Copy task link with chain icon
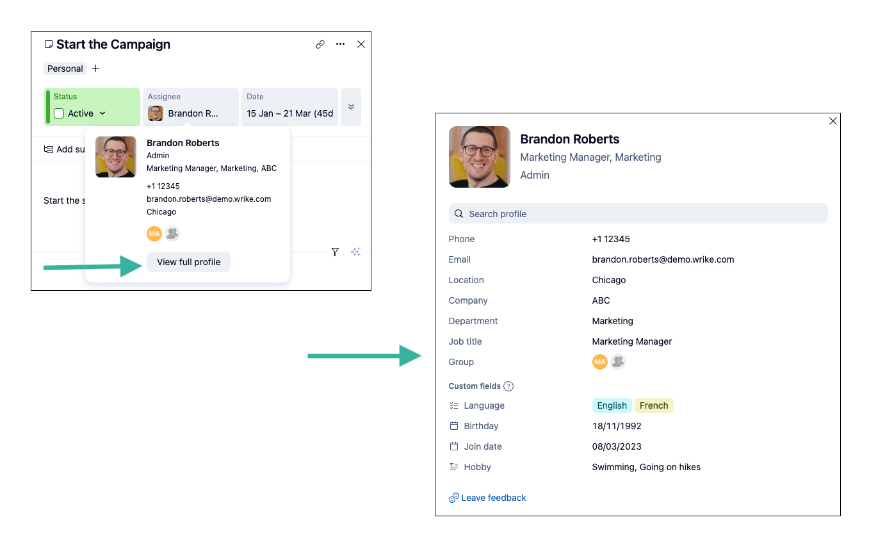This screenshot has height=556, width=869. (x=320, y=44)
